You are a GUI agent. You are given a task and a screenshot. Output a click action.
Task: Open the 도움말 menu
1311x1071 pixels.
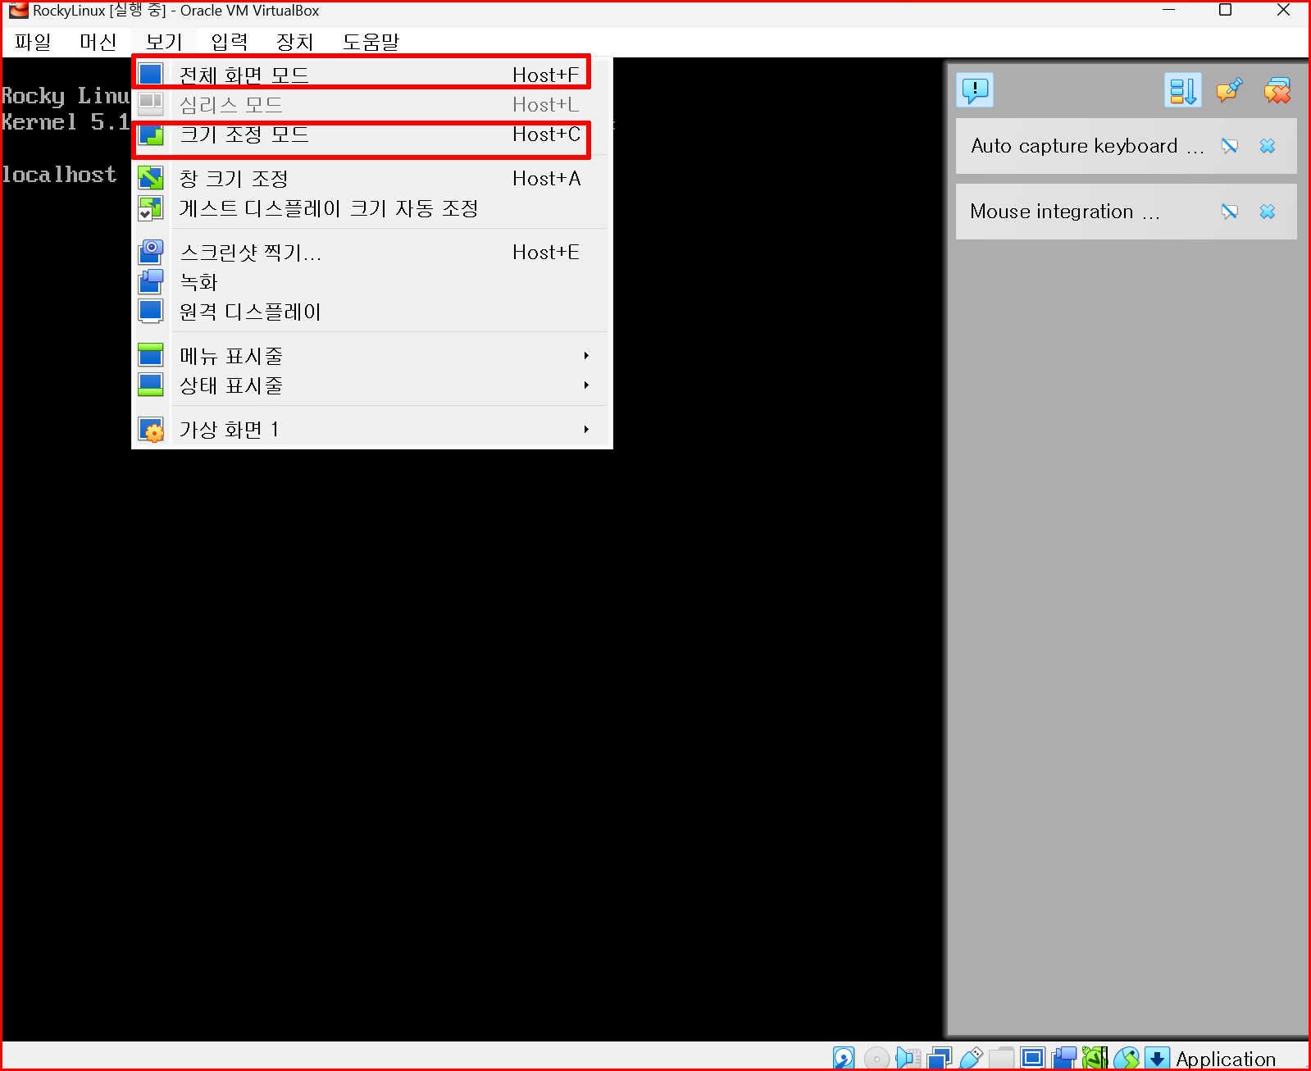point(371,42)
